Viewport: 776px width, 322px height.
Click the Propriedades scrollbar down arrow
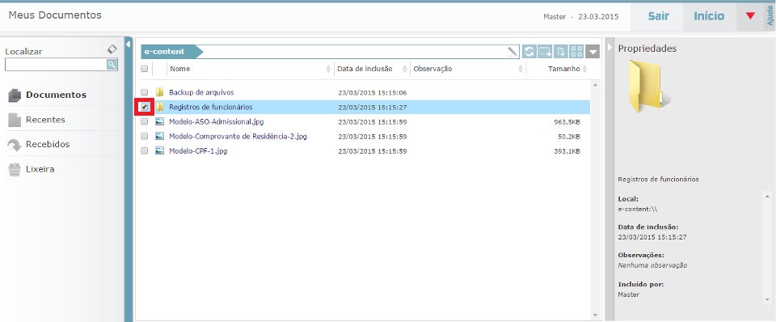(x=766, y=299)
